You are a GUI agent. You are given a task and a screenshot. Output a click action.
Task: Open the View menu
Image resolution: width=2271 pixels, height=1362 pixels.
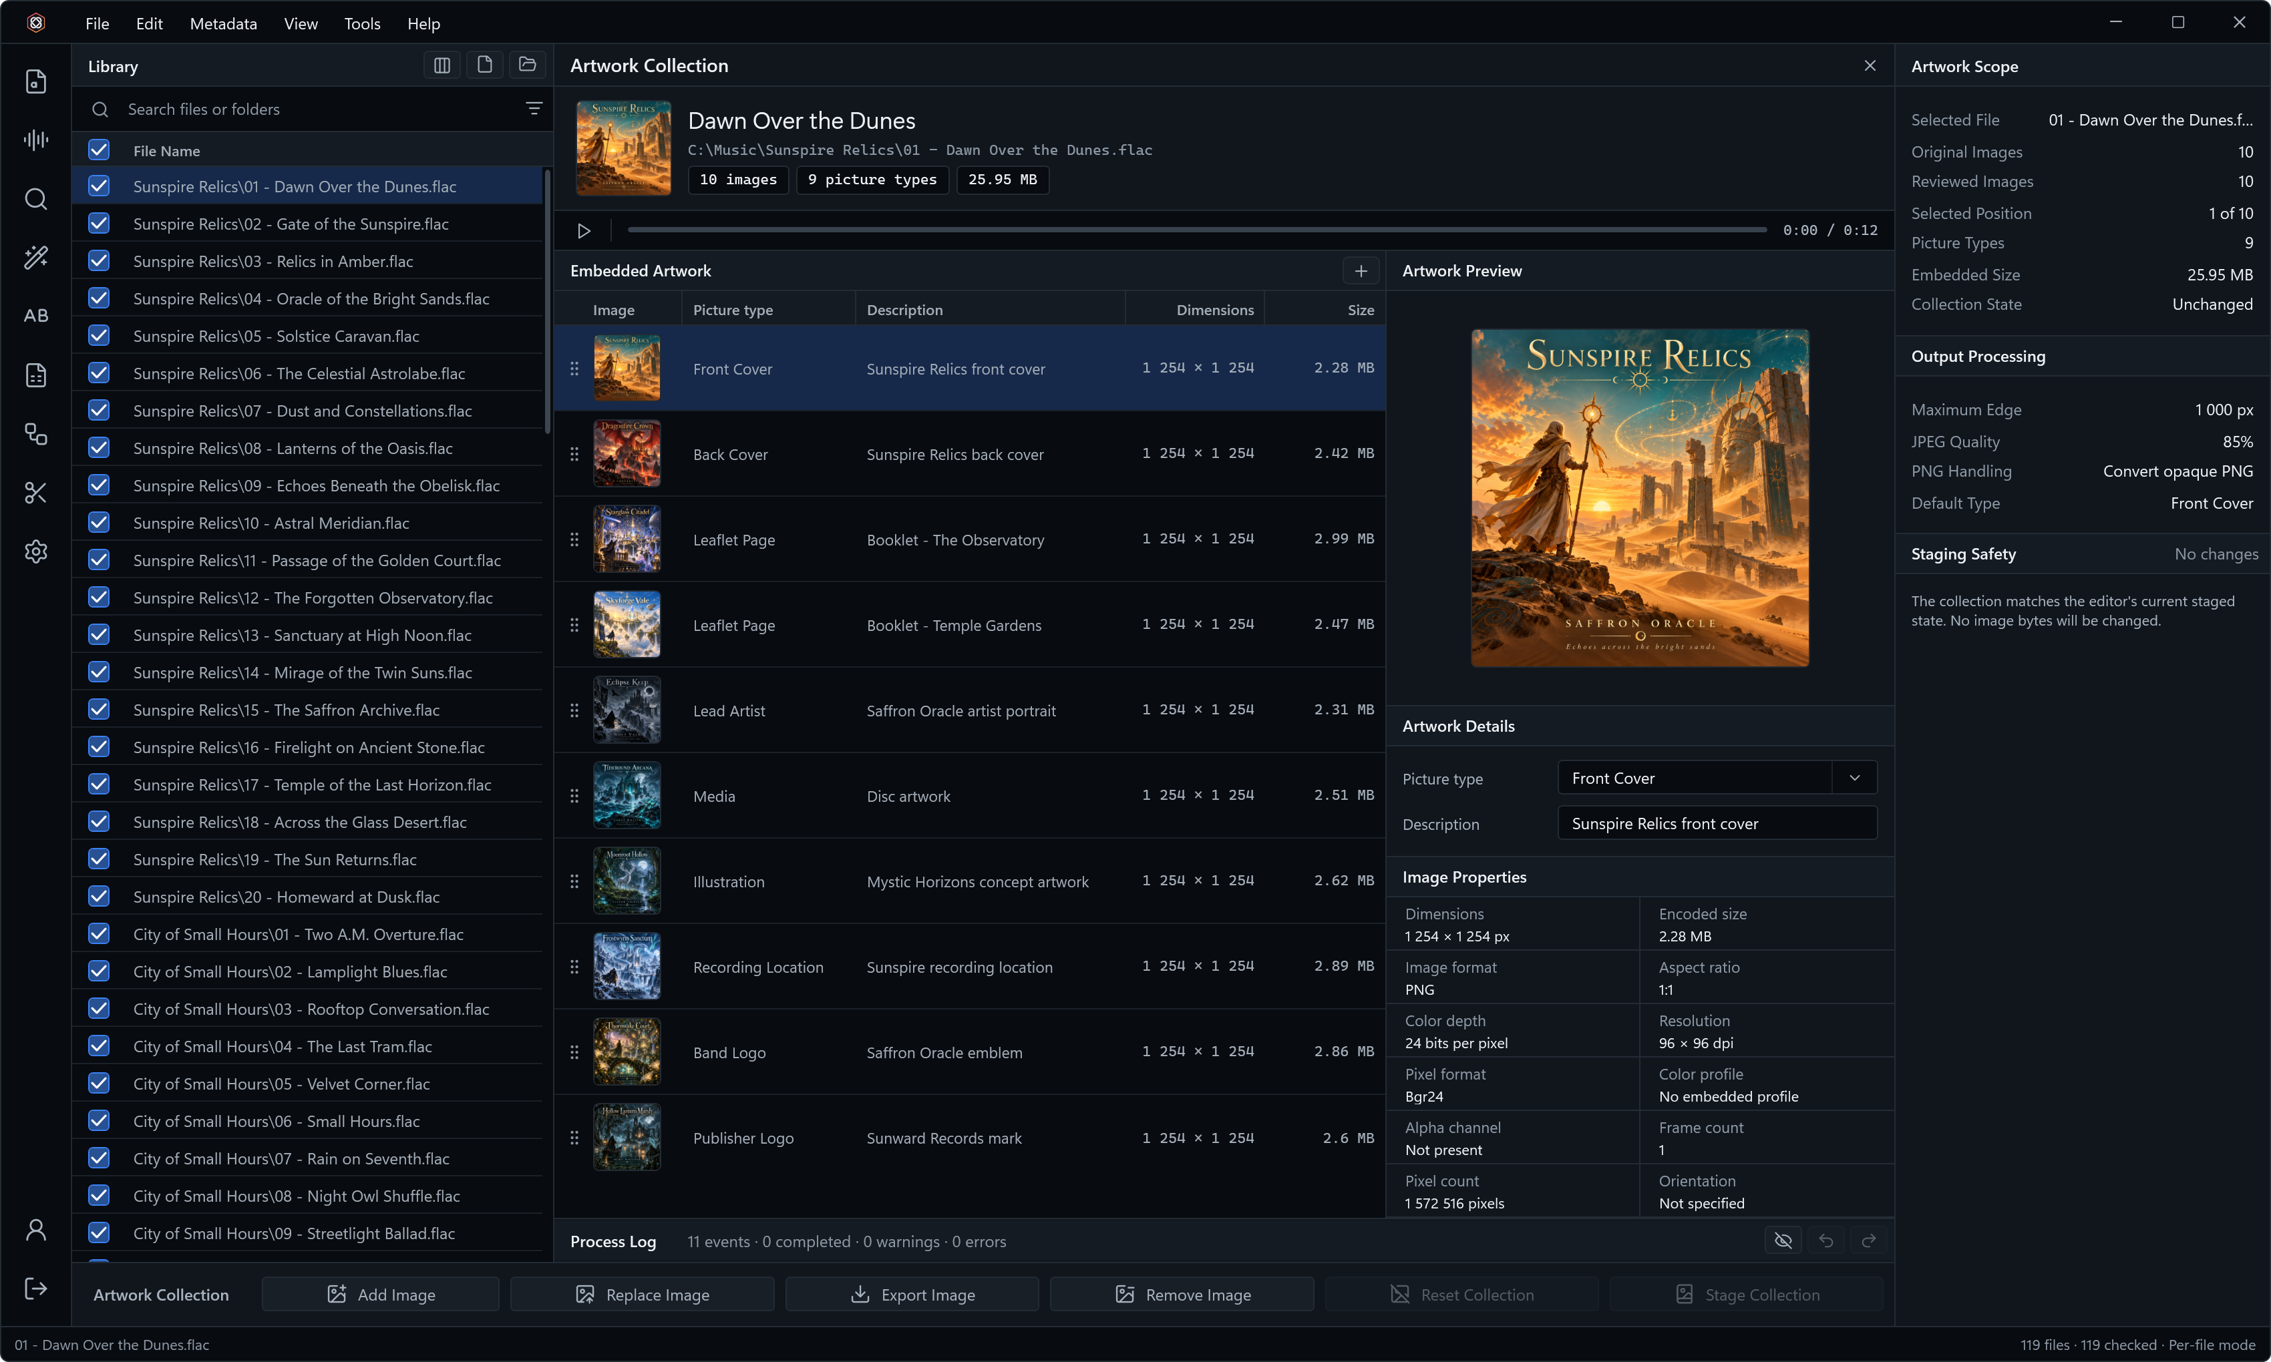click(300, 24)
